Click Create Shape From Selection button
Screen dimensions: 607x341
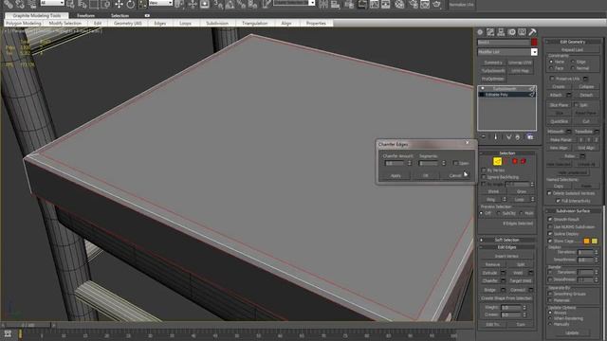(506, 298)
